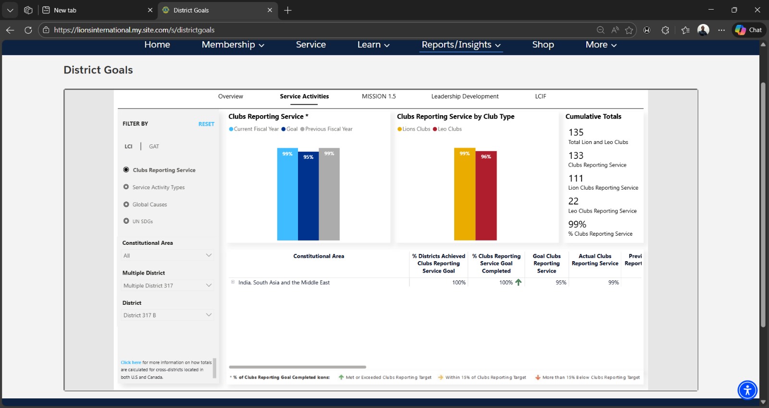Follow the 'Click here' information link
Screen dimensions: 769x408
131,362
